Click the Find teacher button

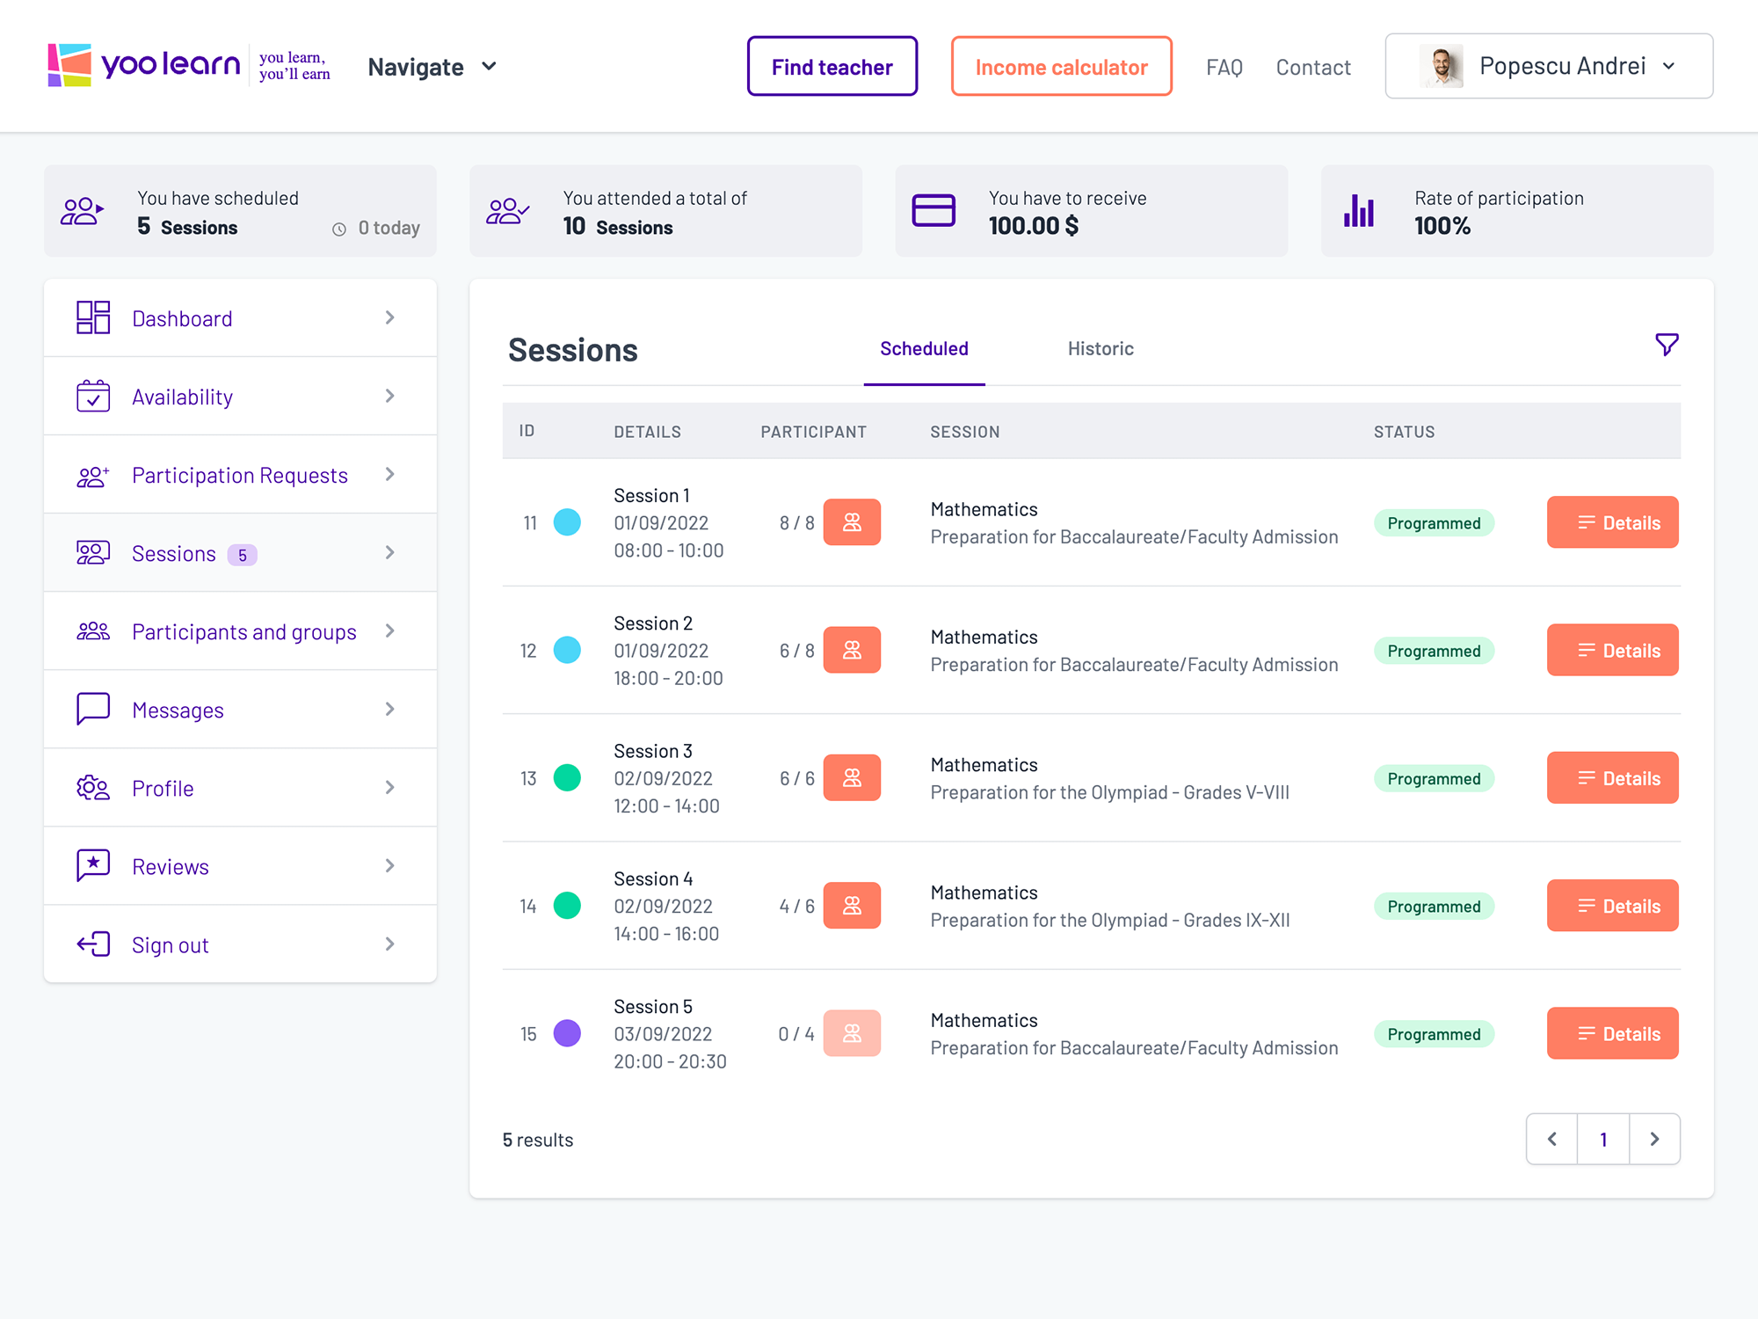832,67
